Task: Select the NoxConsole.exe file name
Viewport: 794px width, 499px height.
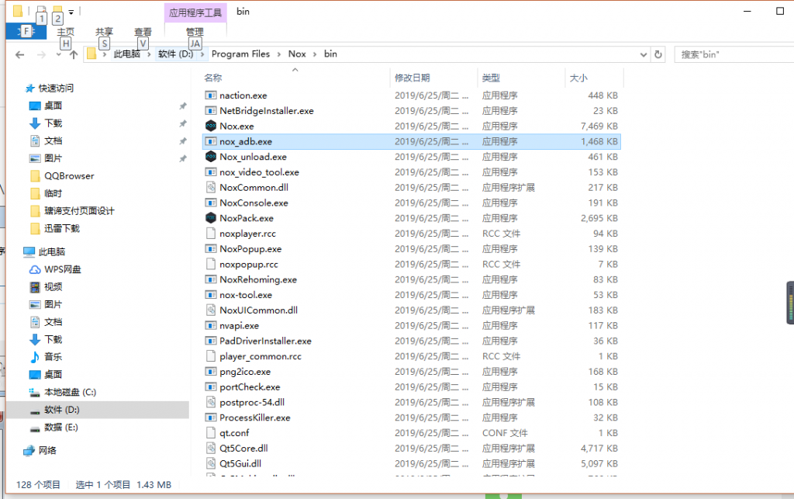Action: pyautogui.click(x=254, y=203)
